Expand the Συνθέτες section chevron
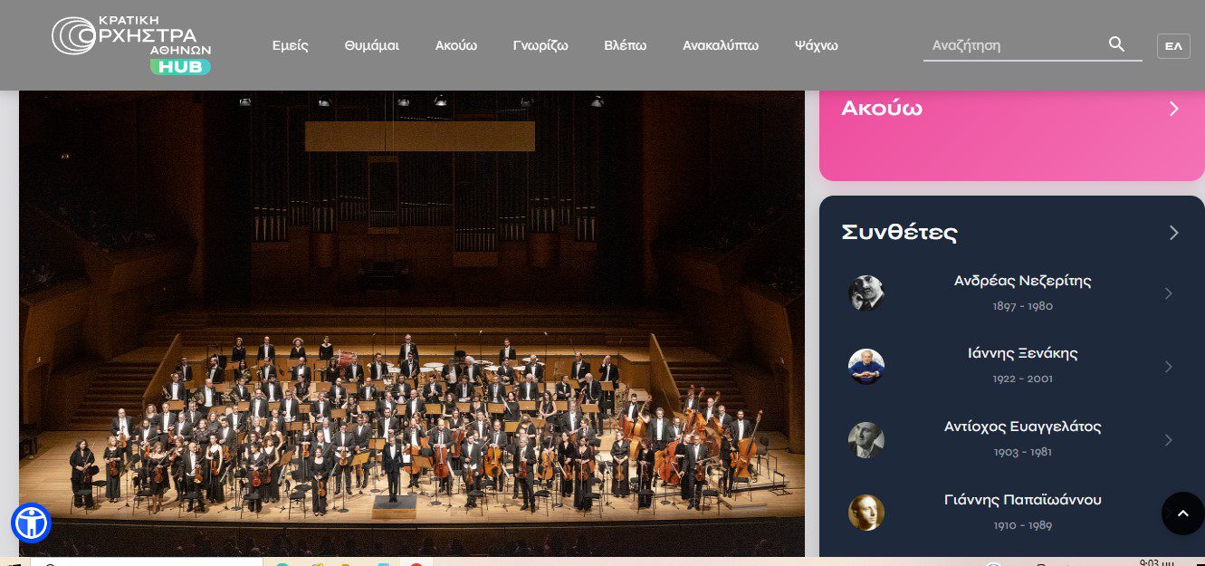 1173,233
